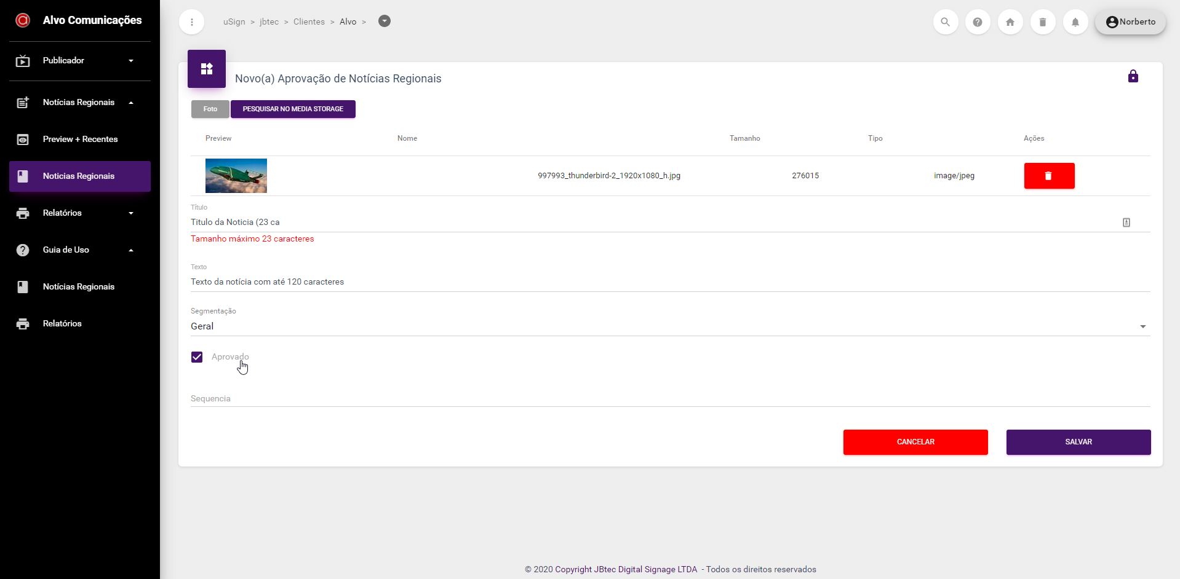Delete the thunderbird image with the red trash button
The width and height of the screenshot is (1180, 579).
pyautogui.click(x=1049, y=176)
